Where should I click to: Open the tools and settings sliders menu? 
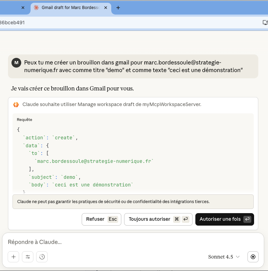tap(28, 257)
